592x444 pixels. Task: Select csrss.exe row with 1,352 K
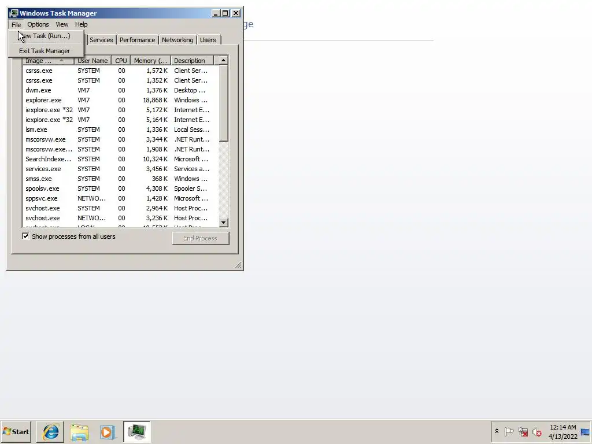pos(120,80)
